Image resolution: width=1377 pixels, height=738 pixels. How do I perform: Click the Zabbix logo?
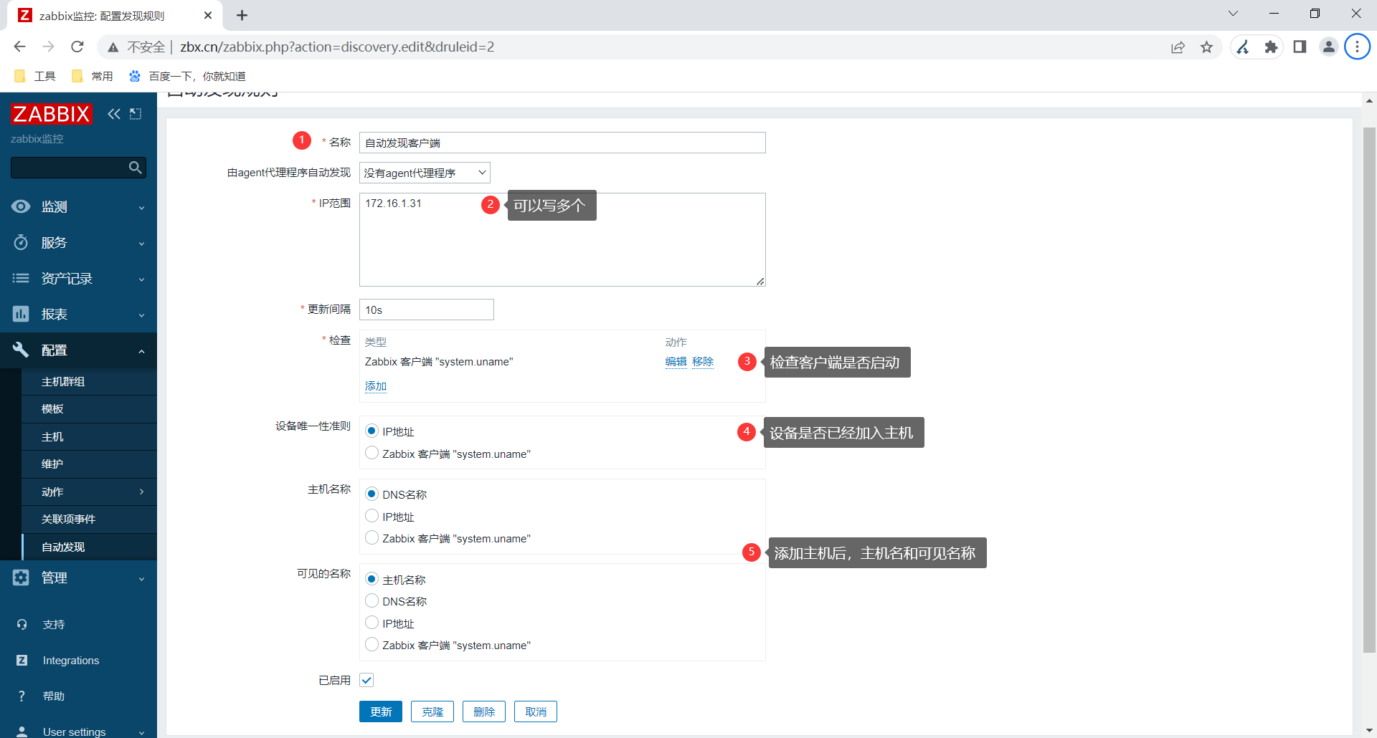[51, 114]
